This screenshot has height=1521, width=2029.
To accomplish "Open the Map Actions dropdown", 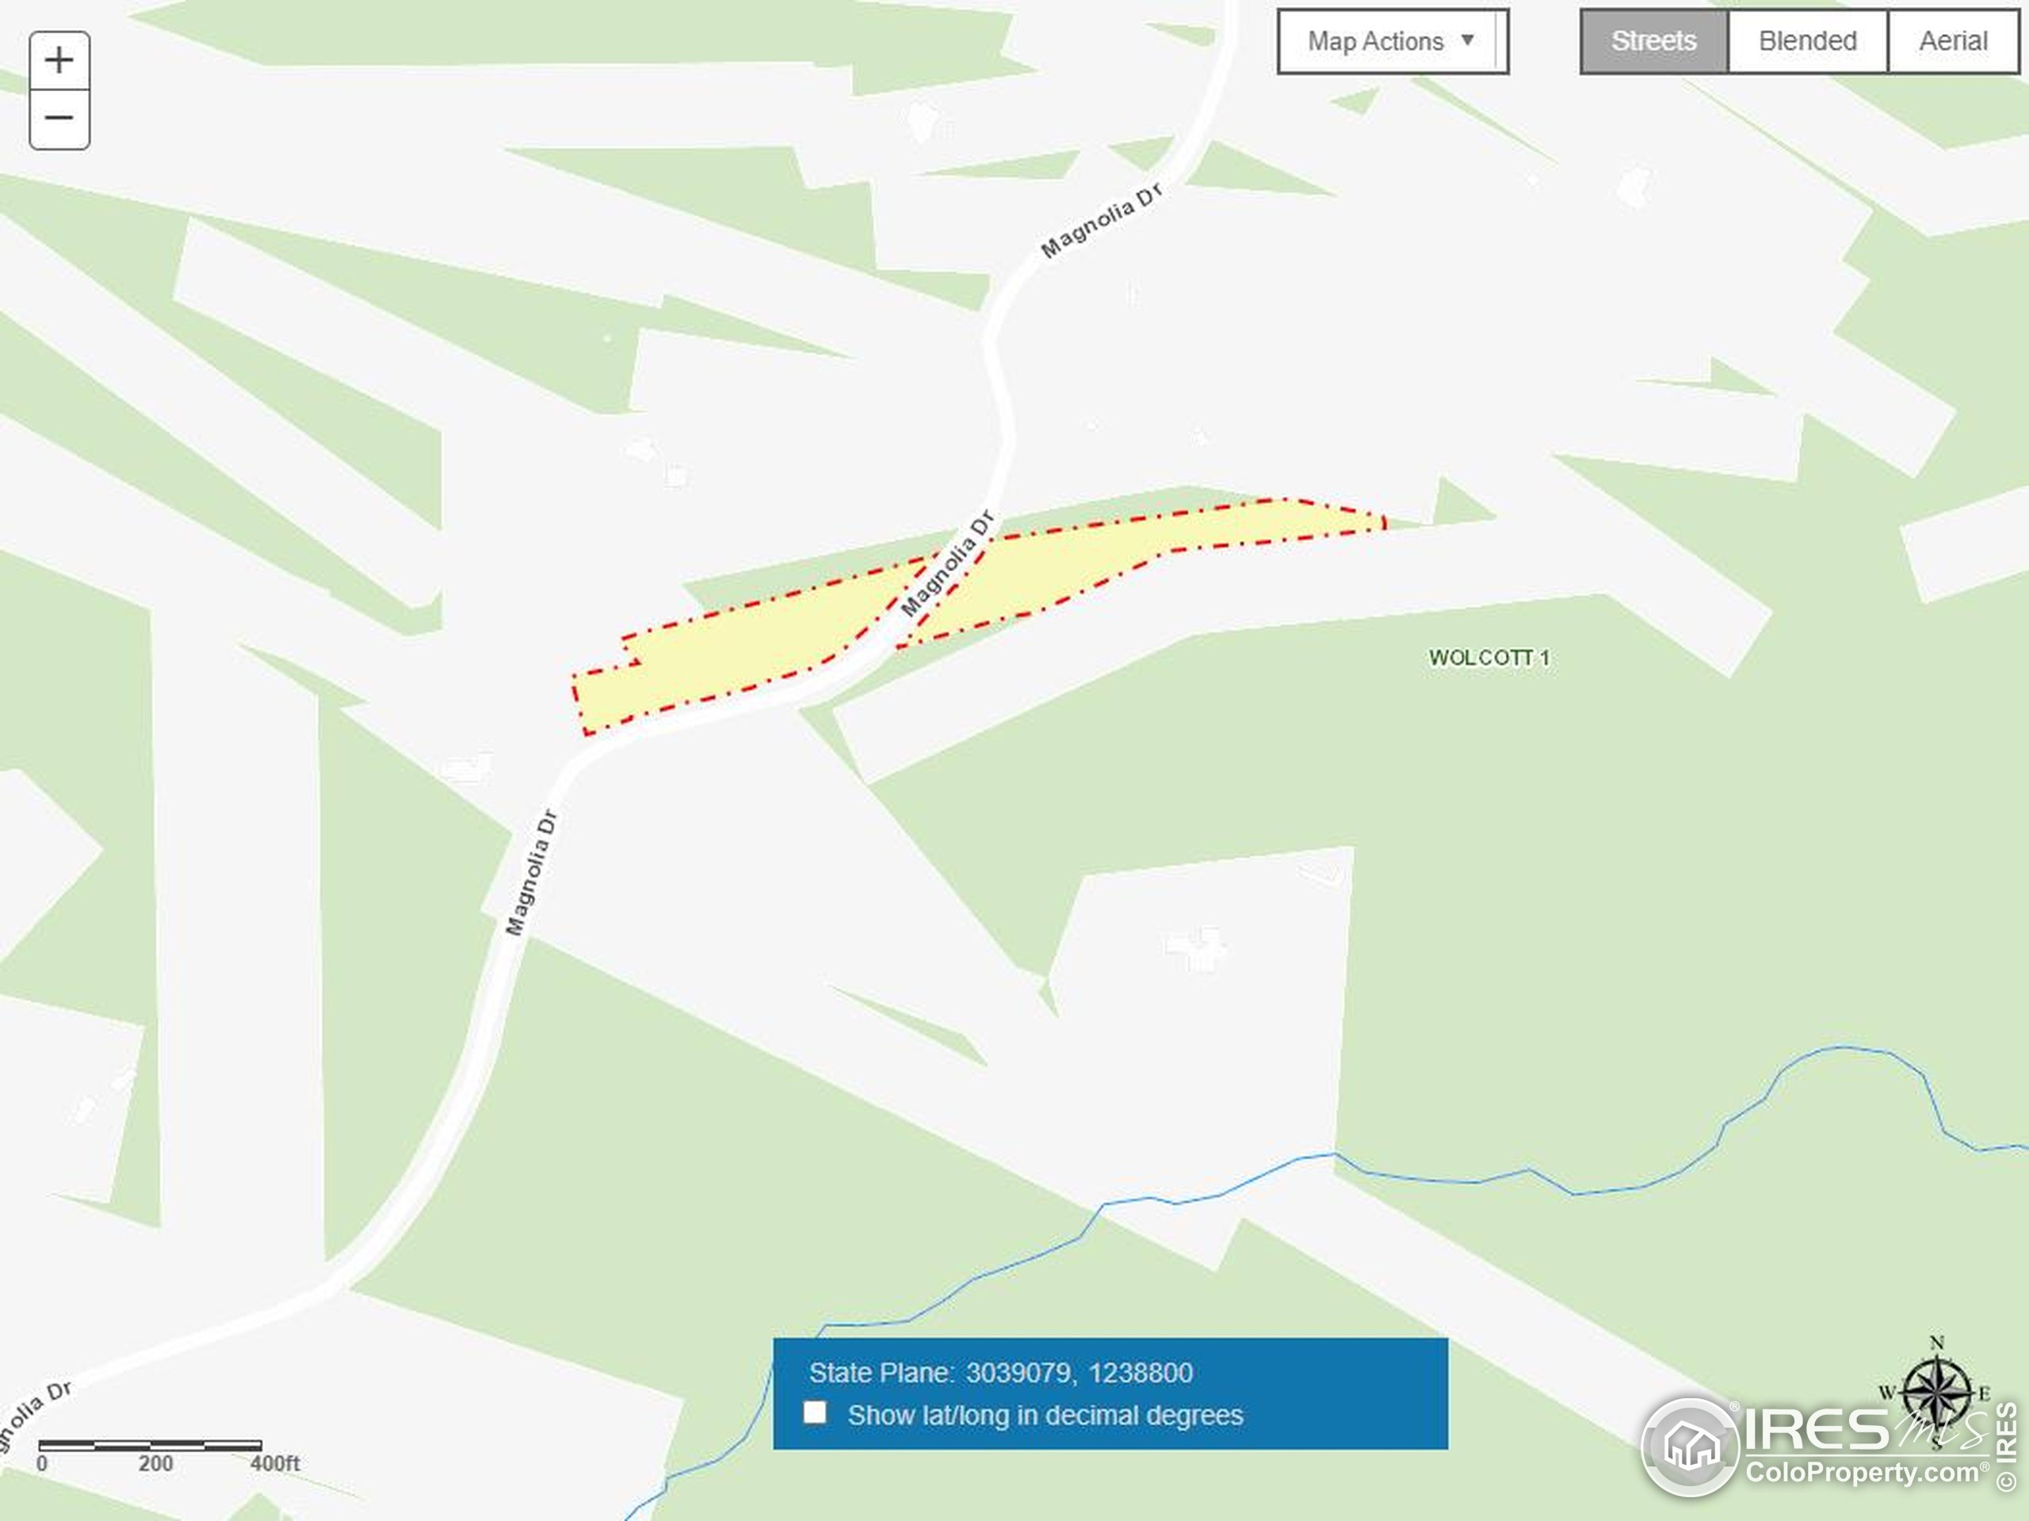I will point(1393,41).
